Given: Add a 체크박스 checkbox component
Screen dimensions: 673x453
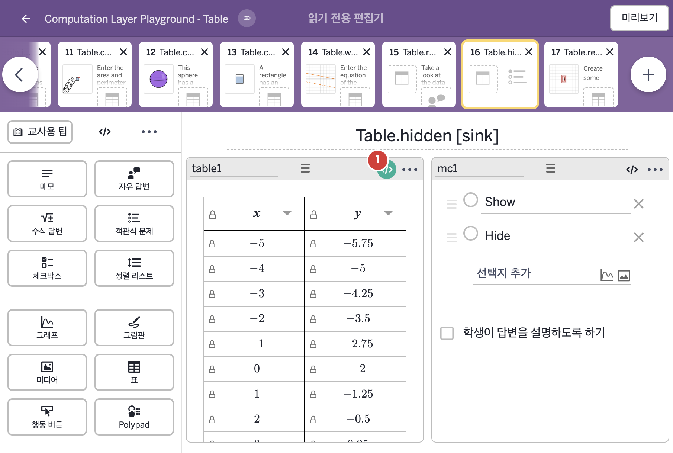Looking at the screenshot, I should tap(47, 268).
